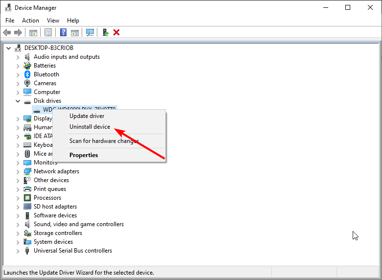The height and width of the screenshot is (280, 382).
Task: Expand the Processors node chevron
Action: pyautogui.click(x=18, y=198)
